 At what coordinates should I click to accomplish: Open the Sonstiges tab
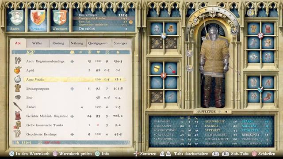click(120, 43)
